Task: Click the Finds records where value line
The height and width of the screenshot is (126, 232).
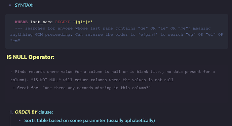Action: click(113, 72)
